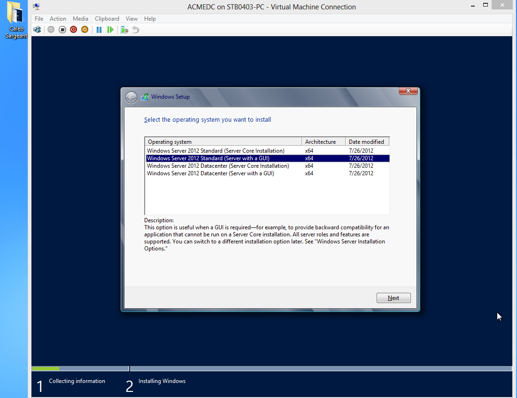Click the Collecting information step label
The height and width of the screenshot is (398, 517).
77,381
